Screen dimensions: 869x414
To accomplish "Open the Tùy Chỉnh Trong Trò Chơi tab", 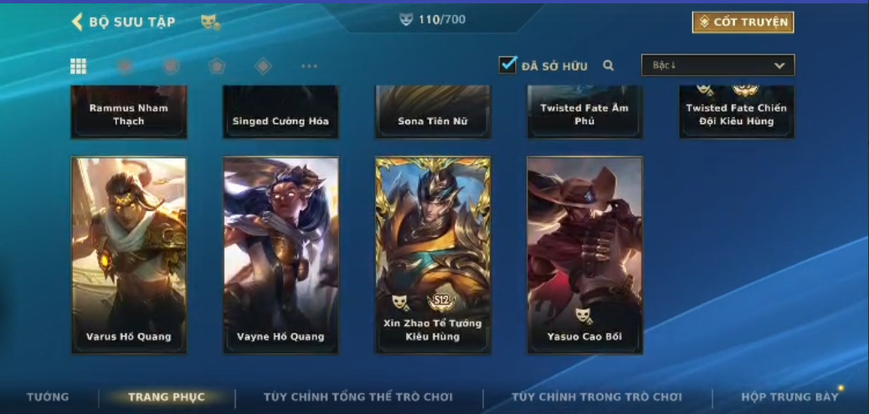I will coord(597,396).
